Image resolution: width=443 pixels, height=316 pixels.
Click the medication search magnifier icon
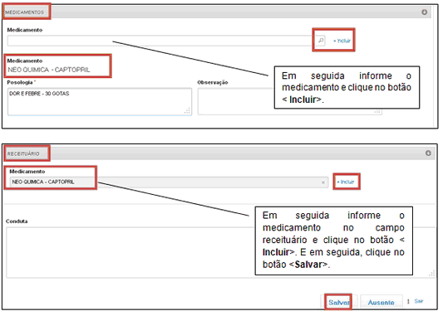(321, 41)
